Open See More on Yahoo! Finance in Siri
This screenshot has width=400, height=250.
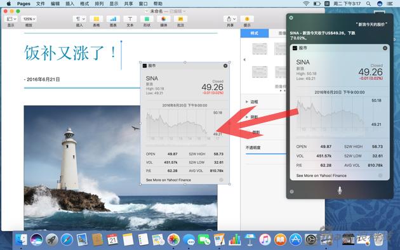tap(321, 176)
